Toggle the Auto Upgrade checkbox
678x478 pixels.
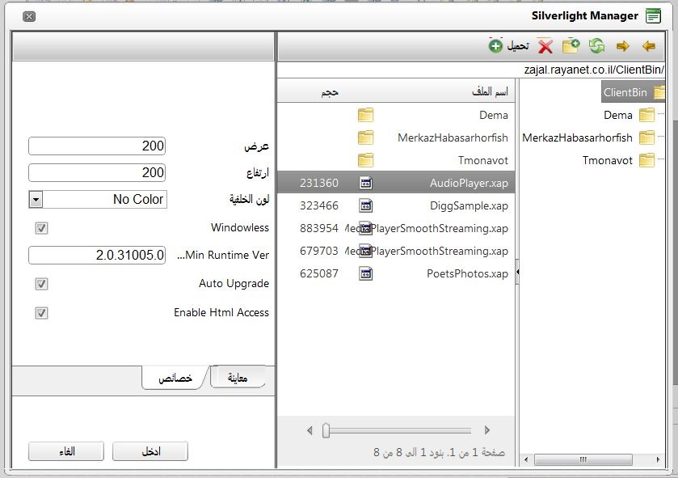click(41, 284)
